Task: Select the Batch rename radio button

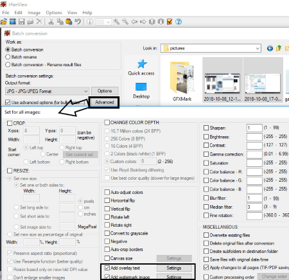Action: pyautogui.click(x=8, y=57)
